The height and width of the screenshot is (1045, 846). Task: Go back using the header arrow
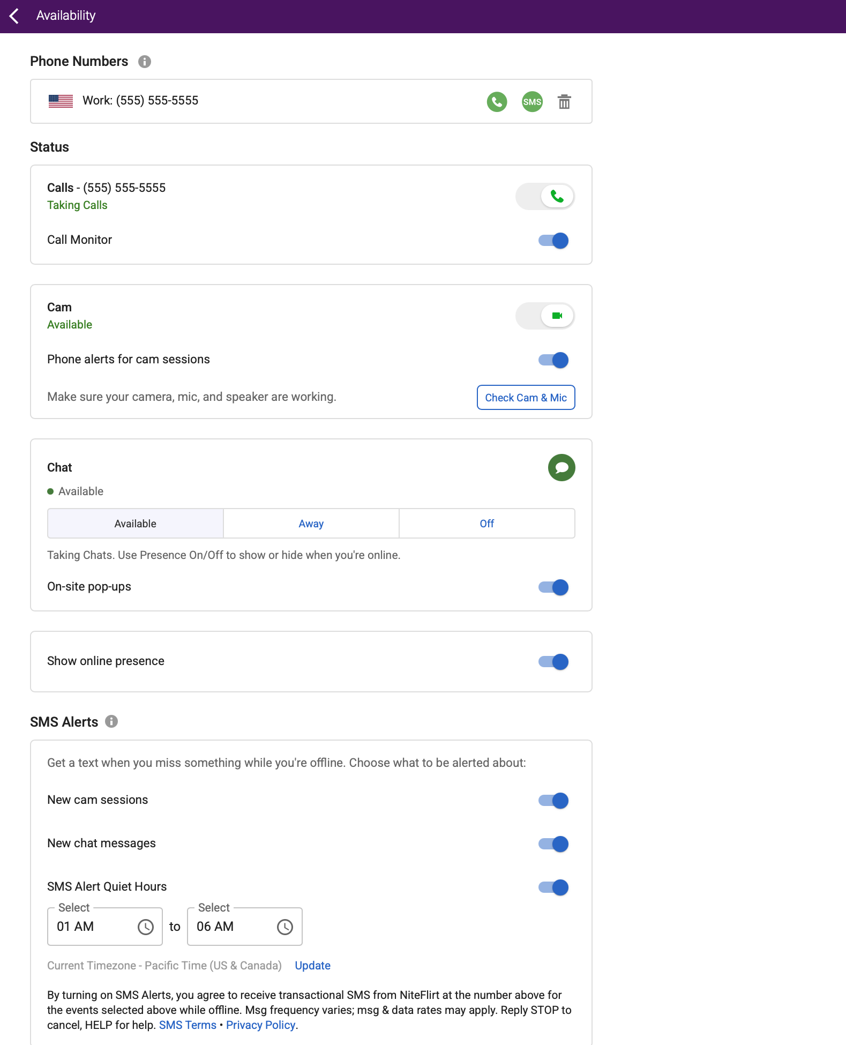tap(14, 16)
